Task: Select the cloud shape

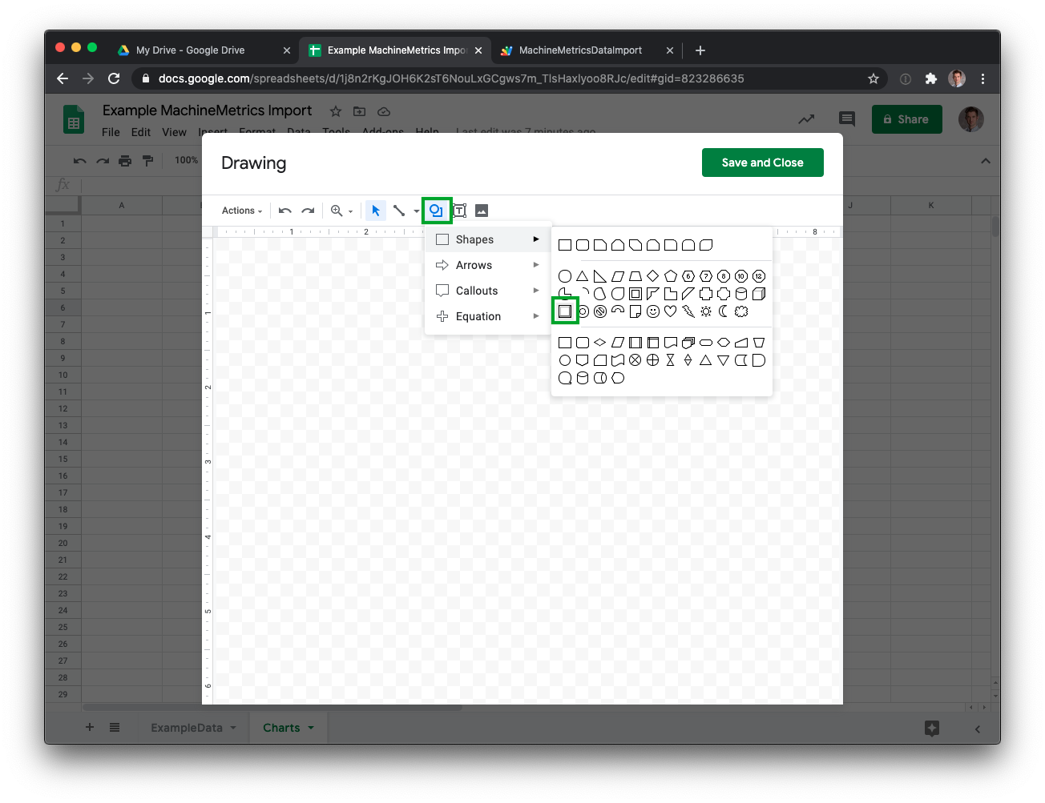Action: coord(741,311)
